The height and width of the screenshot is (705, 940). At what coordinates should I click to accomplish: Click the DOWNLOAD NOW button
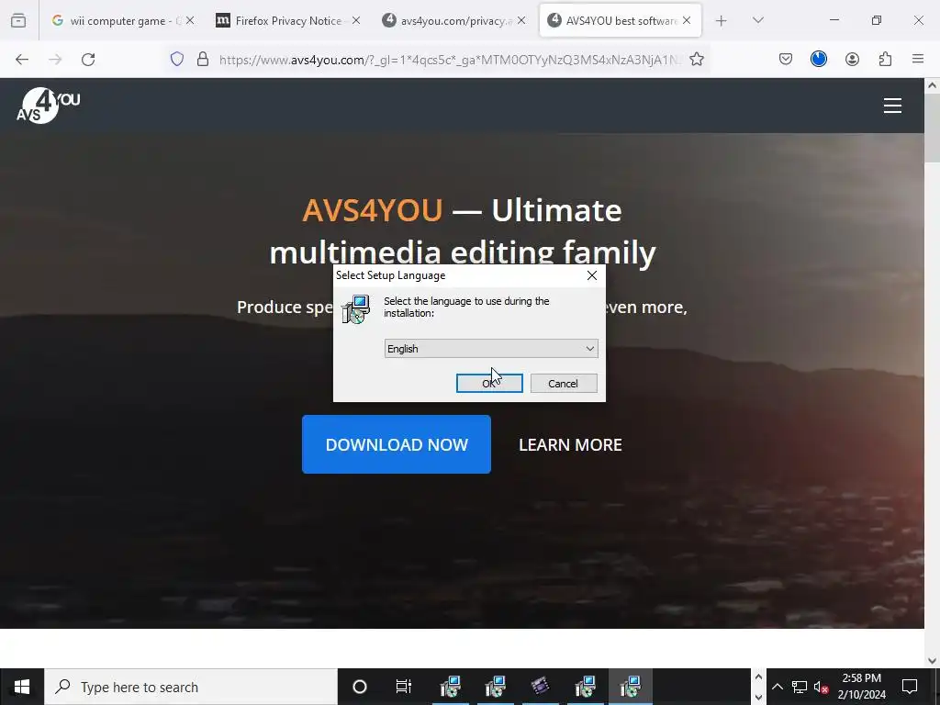pyautogui.click(x=397, y=444)
